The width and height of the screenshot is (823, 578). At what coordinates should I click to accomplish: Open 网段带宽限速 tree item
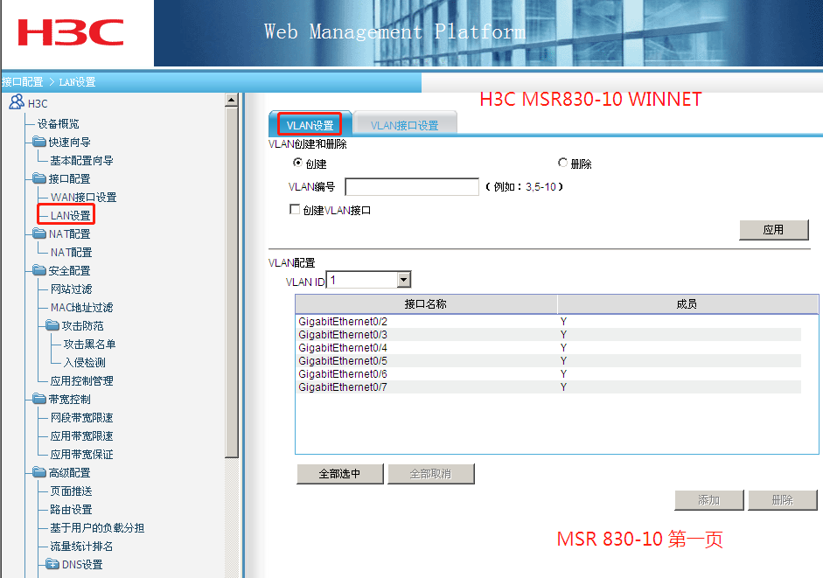pos(82,418)
